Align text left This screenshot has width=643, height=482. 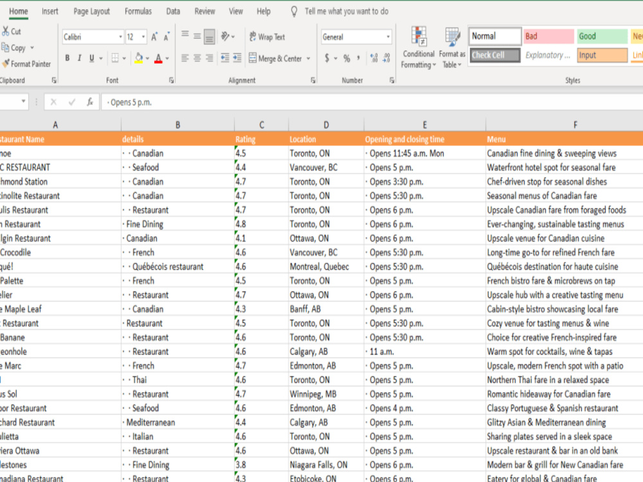185,58
